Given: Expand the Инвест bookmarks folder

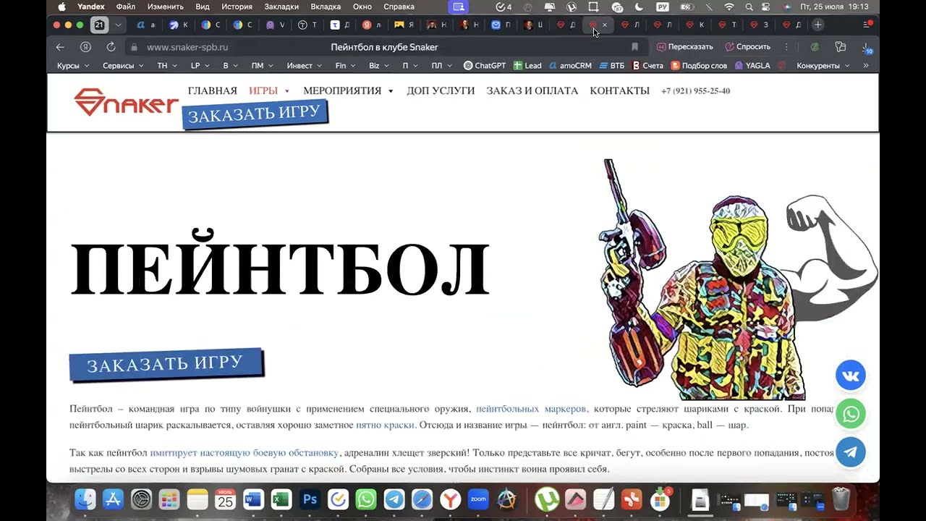Looking at the screenshot, I should [305, 66].
